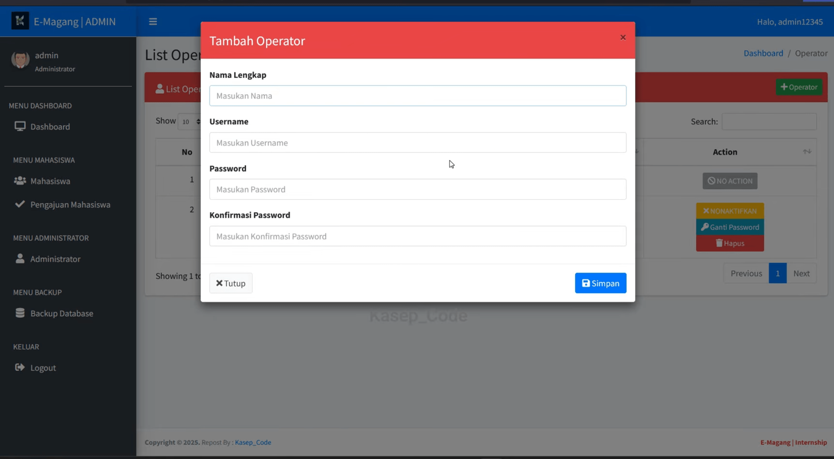Viewport: 834px width, 459px height.
Task: Open the Dashboard breadcrumb link
Action: tap(763, 53)
